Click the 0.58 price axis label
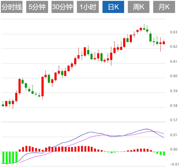 [173, 106]
